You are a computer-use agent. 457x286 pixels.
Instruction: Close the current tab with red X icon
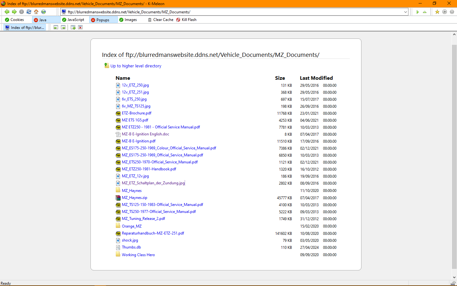tap(80, 27)
